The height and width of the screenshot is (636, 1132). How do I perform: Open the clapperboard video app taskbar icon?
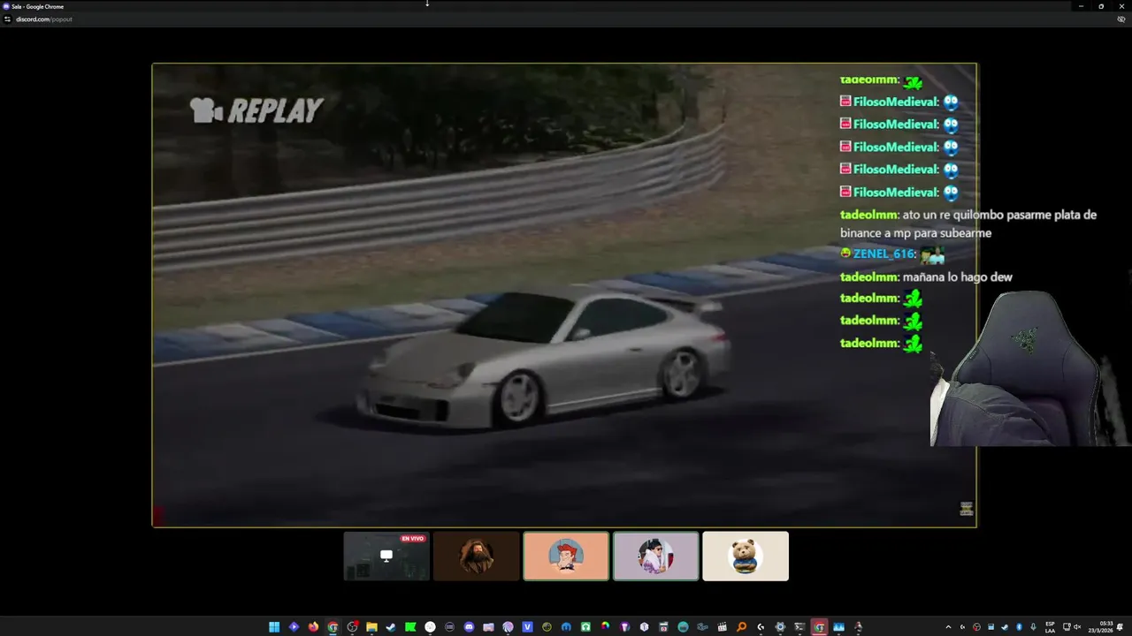coord(722,627)
